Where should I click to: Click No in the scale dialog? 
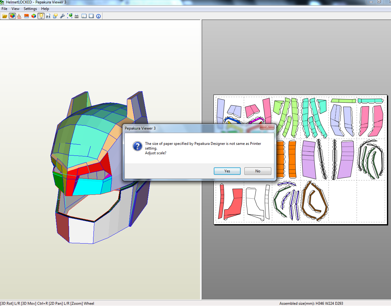tap(258, 171)
